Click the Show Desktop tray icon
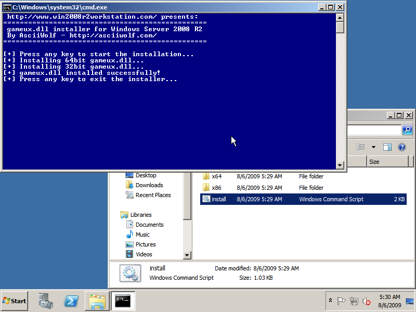The height and width of the screenshot is (312, 416). coord(410,301)
